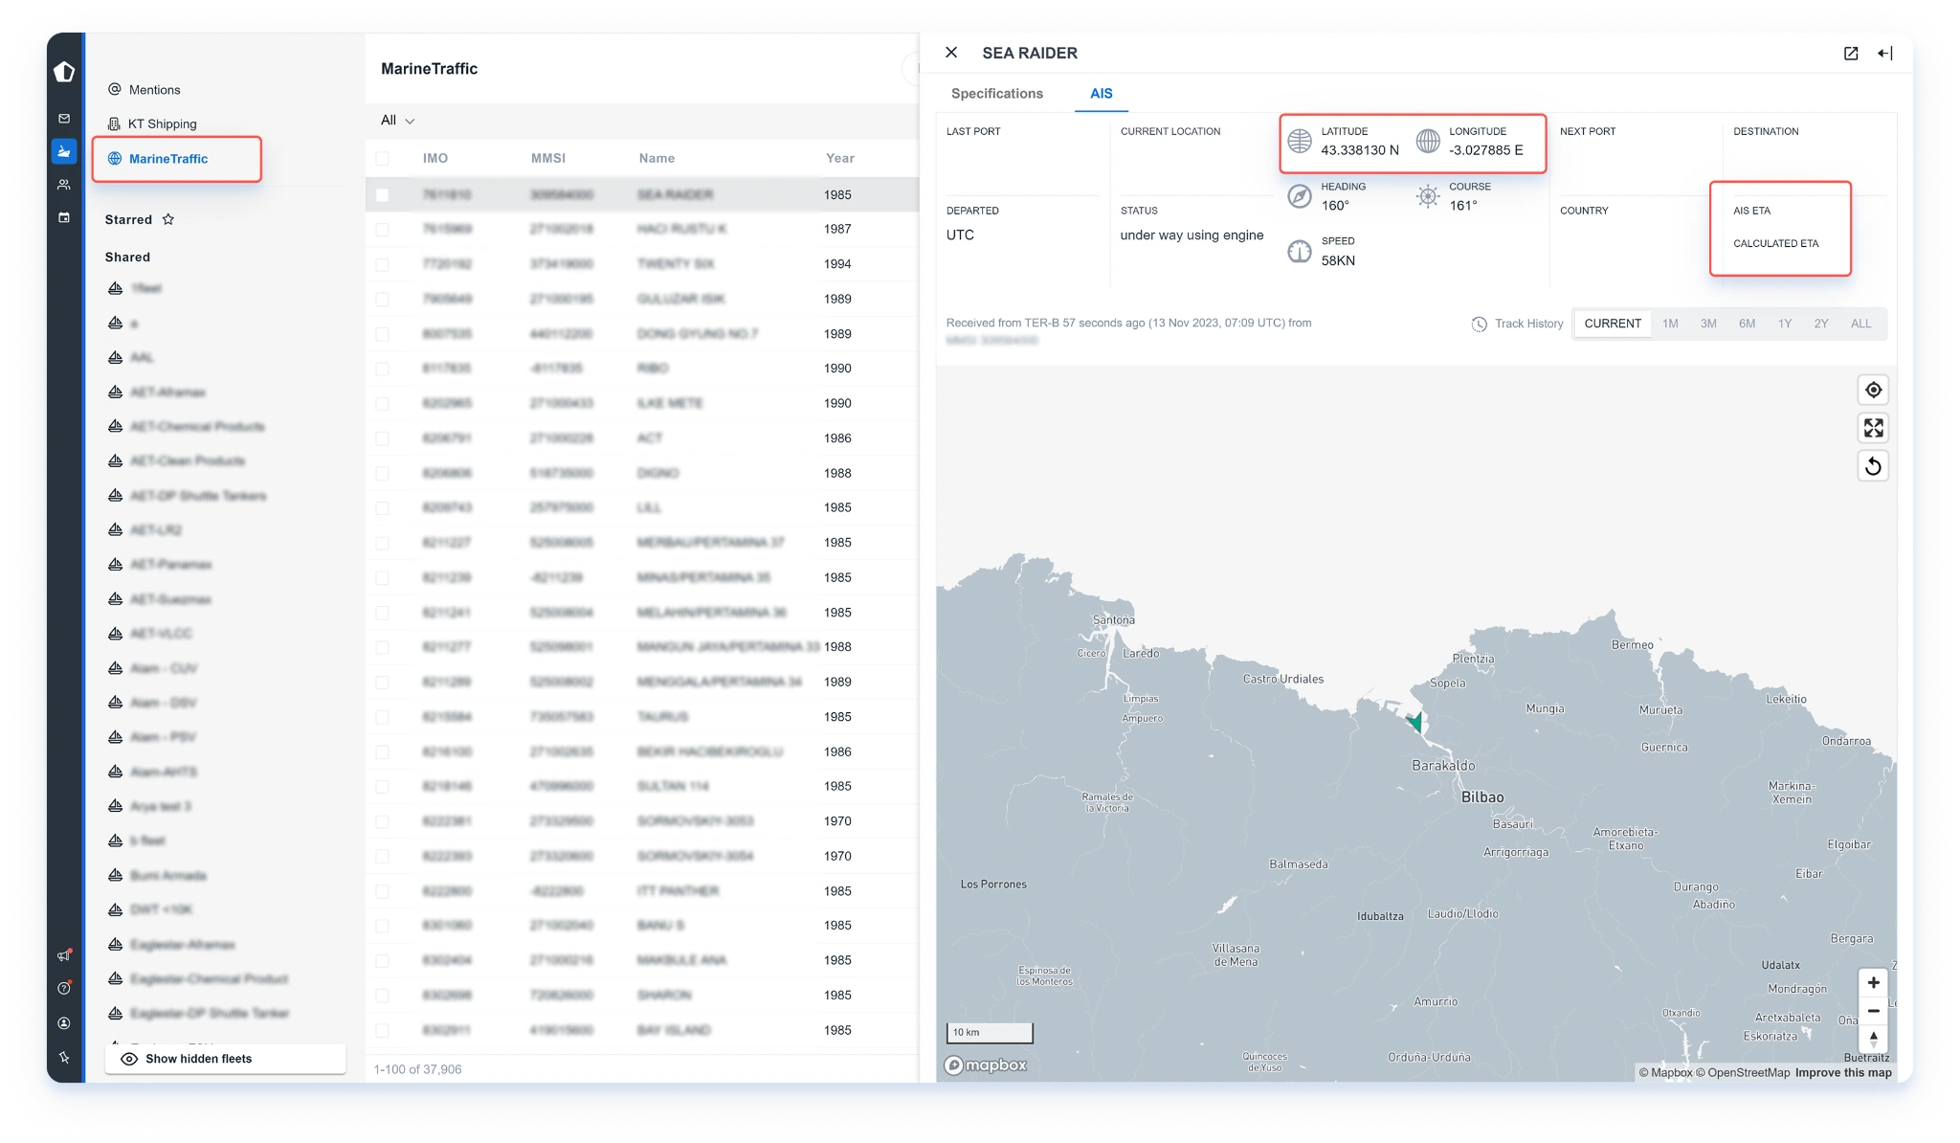The image size is (1960, 1143).
Task: Check the TWENTY SIX row checkbox
Action: tap(383, 264)
